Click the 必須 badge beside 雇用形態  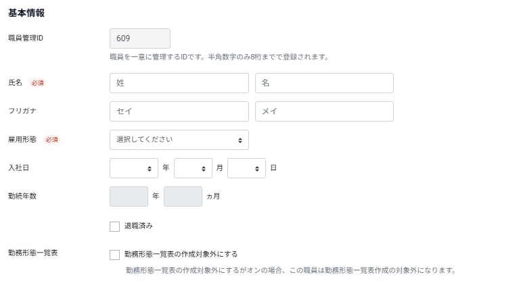click(x=51, y=140)
